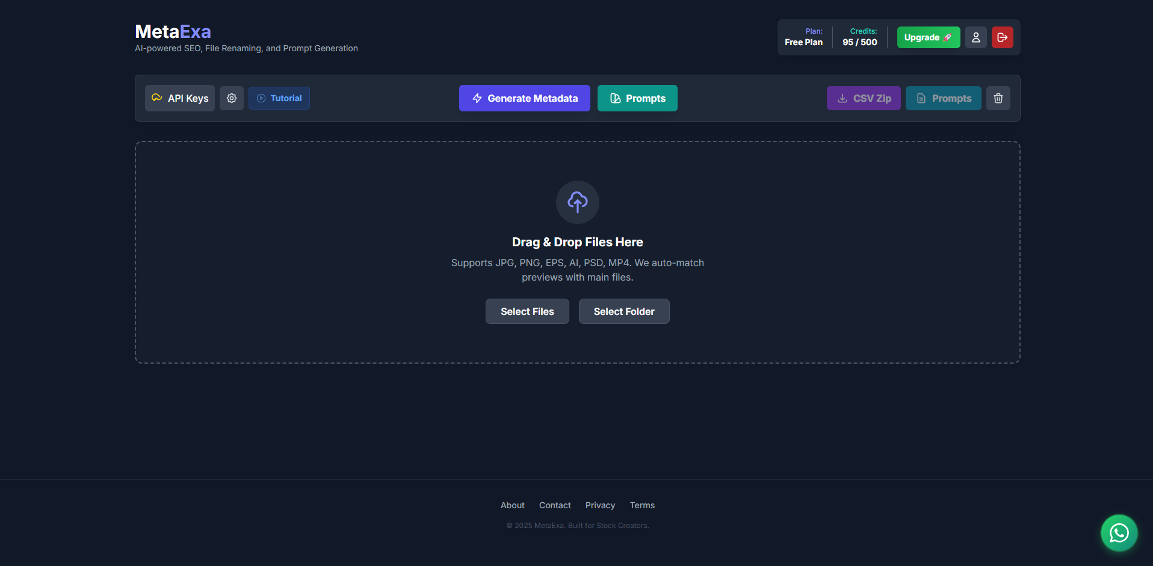
Task: Open the About page
Action: click(x=512, y=505)
